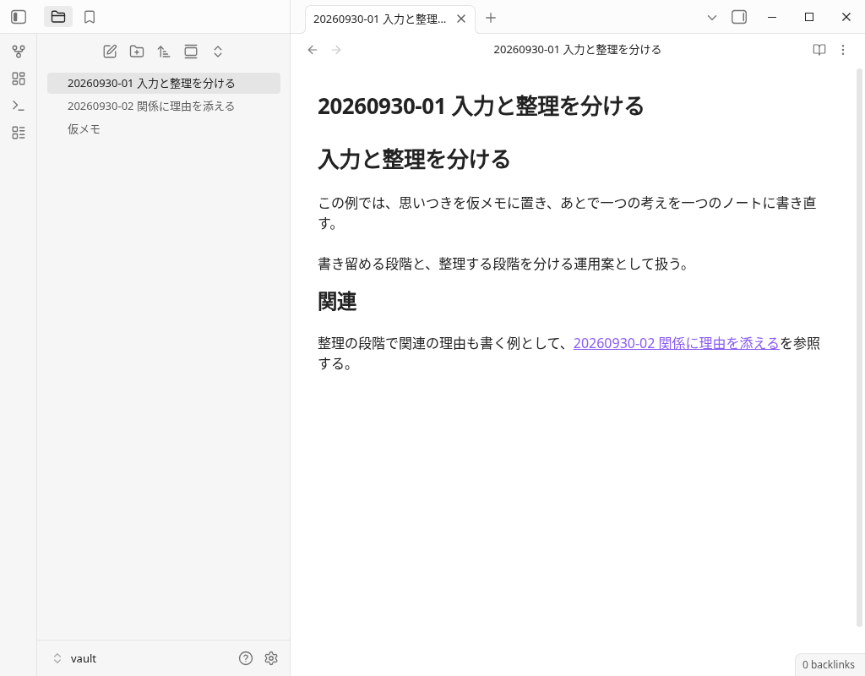Click the 関連 heading
865x676 pixels.
pyautogui.click(x=337, y=302)
